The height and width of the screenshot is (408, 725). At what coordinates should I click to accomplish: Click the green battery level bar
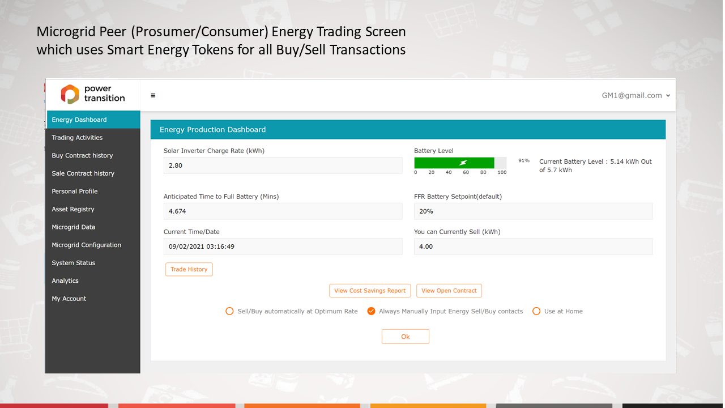(x=454, y=163)
